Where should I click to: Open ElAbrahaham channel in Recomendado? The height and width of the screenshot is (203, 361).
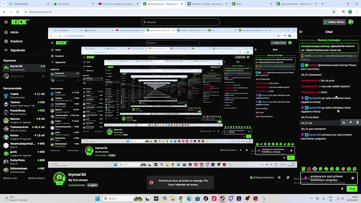pyautogui.click(x=24, y=170)
